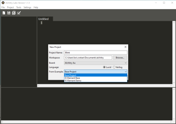Open the Board dropdown showing Alchitry Au
This screenshot has height=124, width=176.
[96, 63]
